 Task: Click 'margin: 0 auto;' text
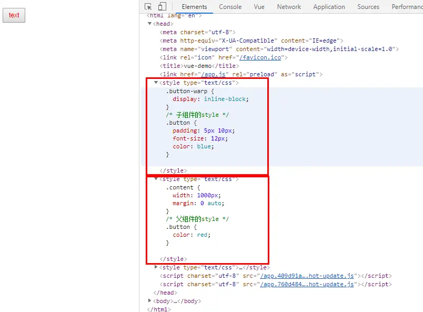click(x=198, y=203)
